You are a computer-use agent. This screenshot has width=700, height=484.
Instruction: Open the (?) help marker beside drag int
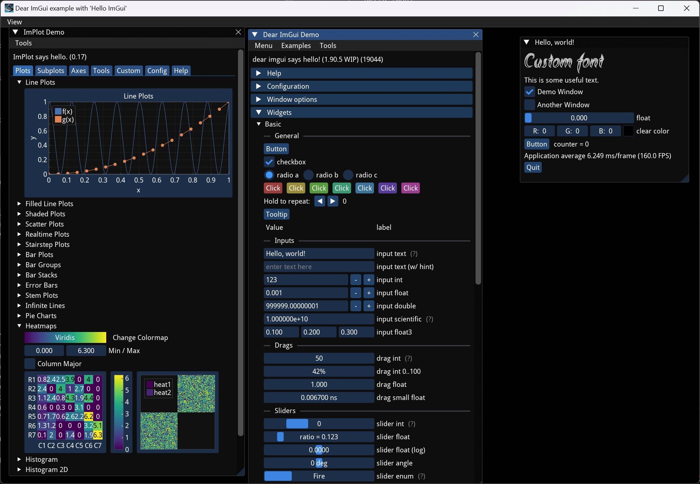coord(408,359)
